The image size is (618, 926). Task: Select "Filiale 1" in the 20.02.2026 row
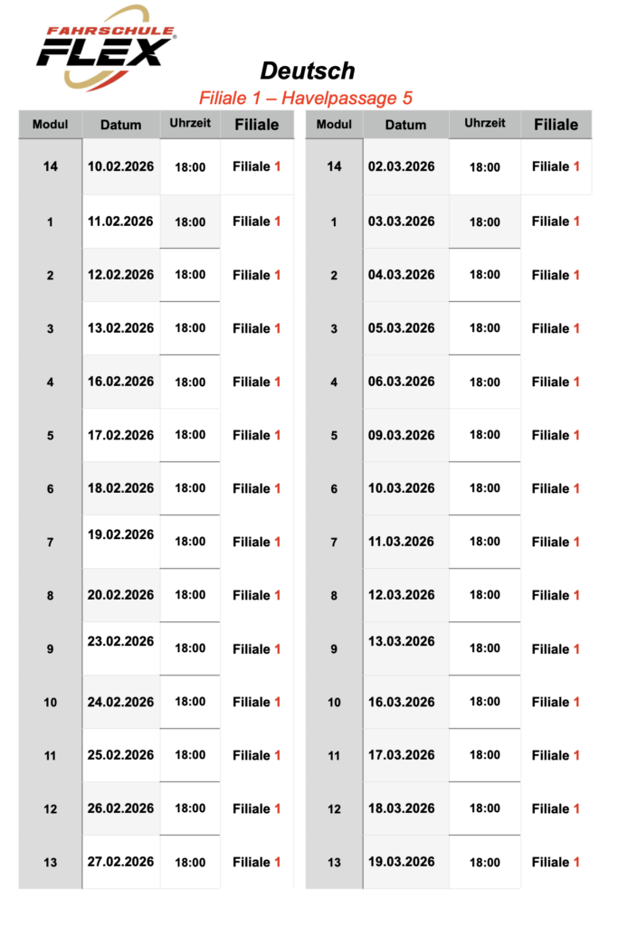click(256, 595)
